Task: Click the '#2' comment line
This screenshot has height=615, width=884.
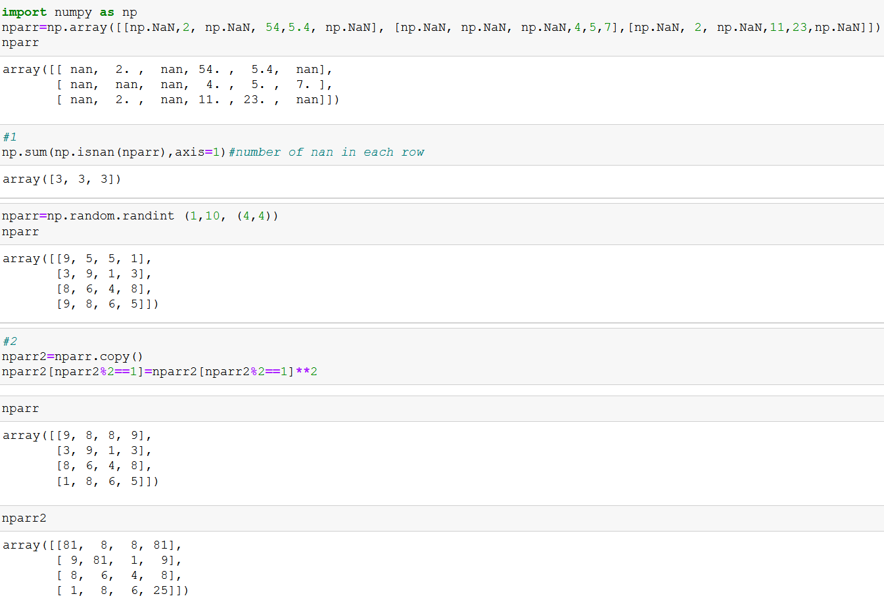Action: (x=10, y=341)
